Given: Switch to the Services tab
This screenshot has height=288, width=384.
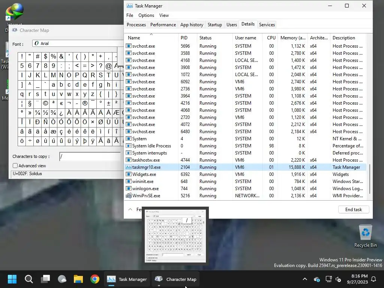Looking at the screenshot, I should tap(267, 24).
